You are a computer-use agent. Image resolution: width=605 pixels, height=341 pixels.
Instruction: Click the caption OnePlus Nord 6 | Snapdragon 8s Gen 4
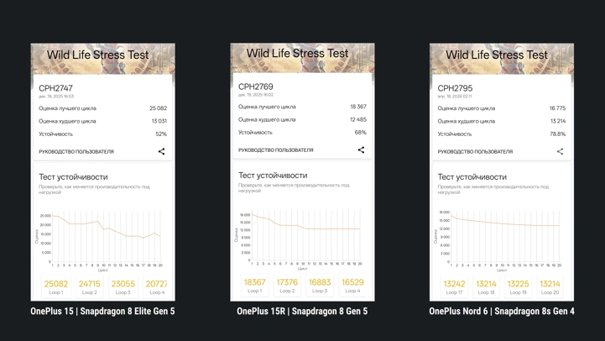click(x=502, y=312)
